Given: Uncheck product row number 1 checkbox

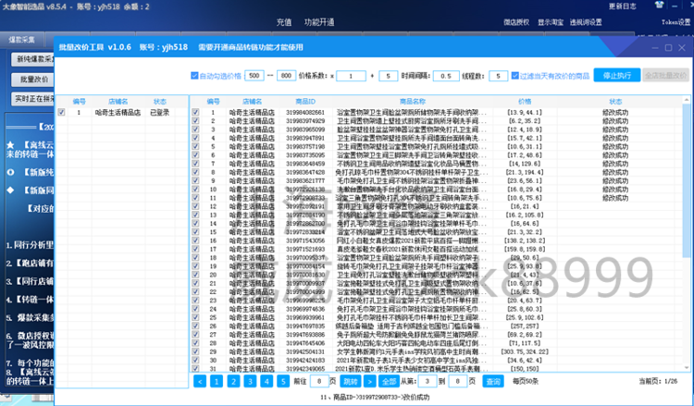Looking at the screenshot, I should click(x=195, y=112).
